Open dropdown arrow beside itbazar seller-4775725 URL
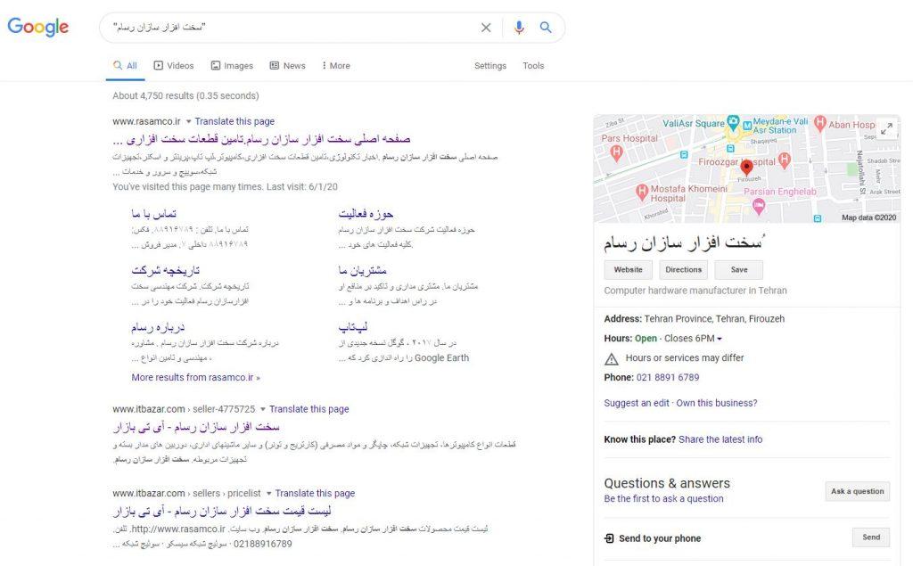The height and width of the screenshot is (566, 913). point(263,409)
